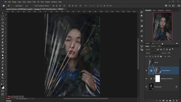The width and height of the screenshot is (181, 102).
Task: Open the layer filter Kind dropdown
Action: pos(150,50)
